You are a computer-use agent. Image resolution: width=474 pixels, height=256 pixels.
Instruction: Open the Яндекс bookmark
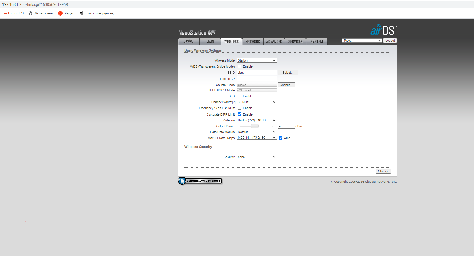click(x=67, y=13)
